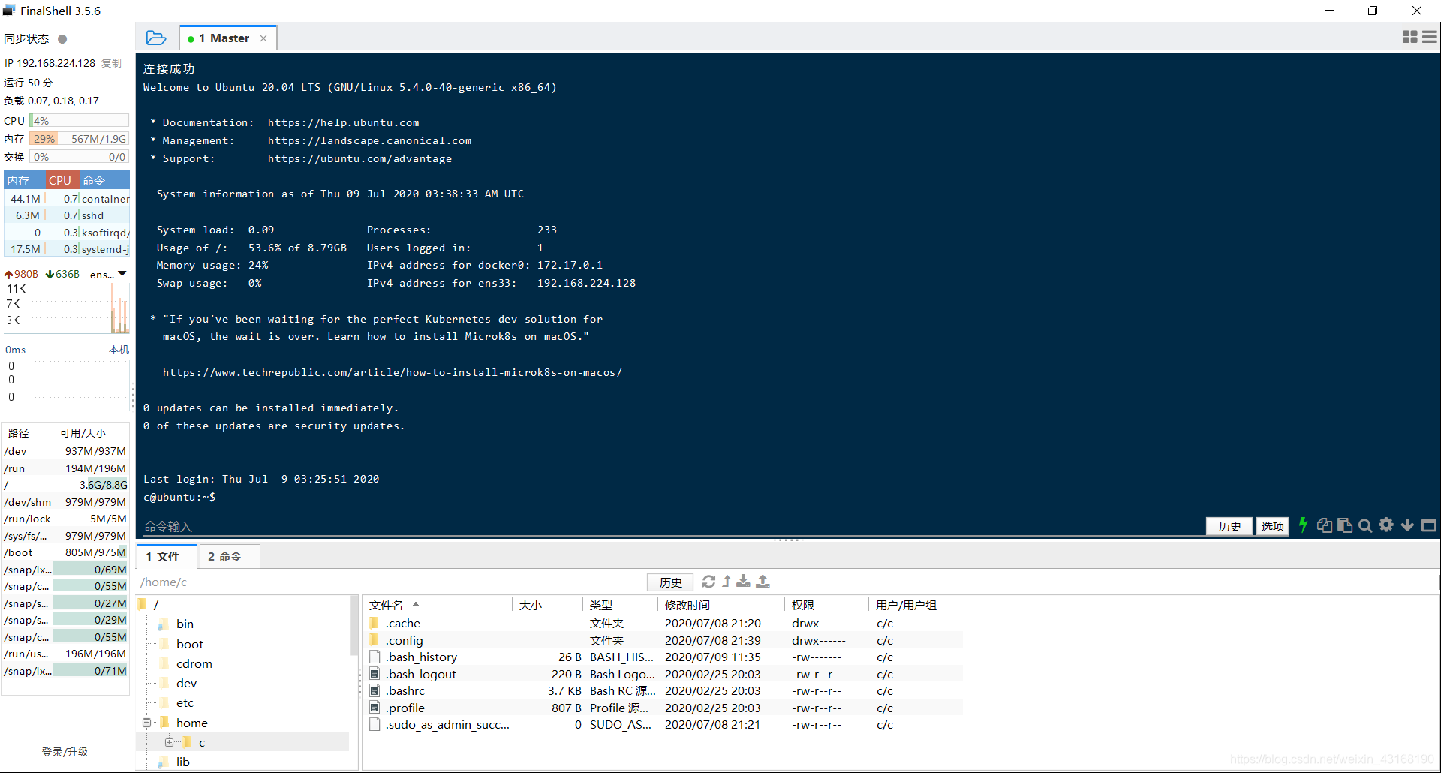
Task: Click the containerd process row
Action: click(67, 199)
